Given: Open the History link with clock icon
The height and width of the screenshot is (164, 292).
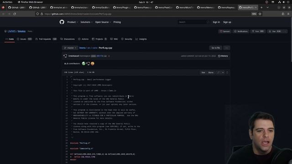Looking at the screenshot, I should (x=223, y=56).
